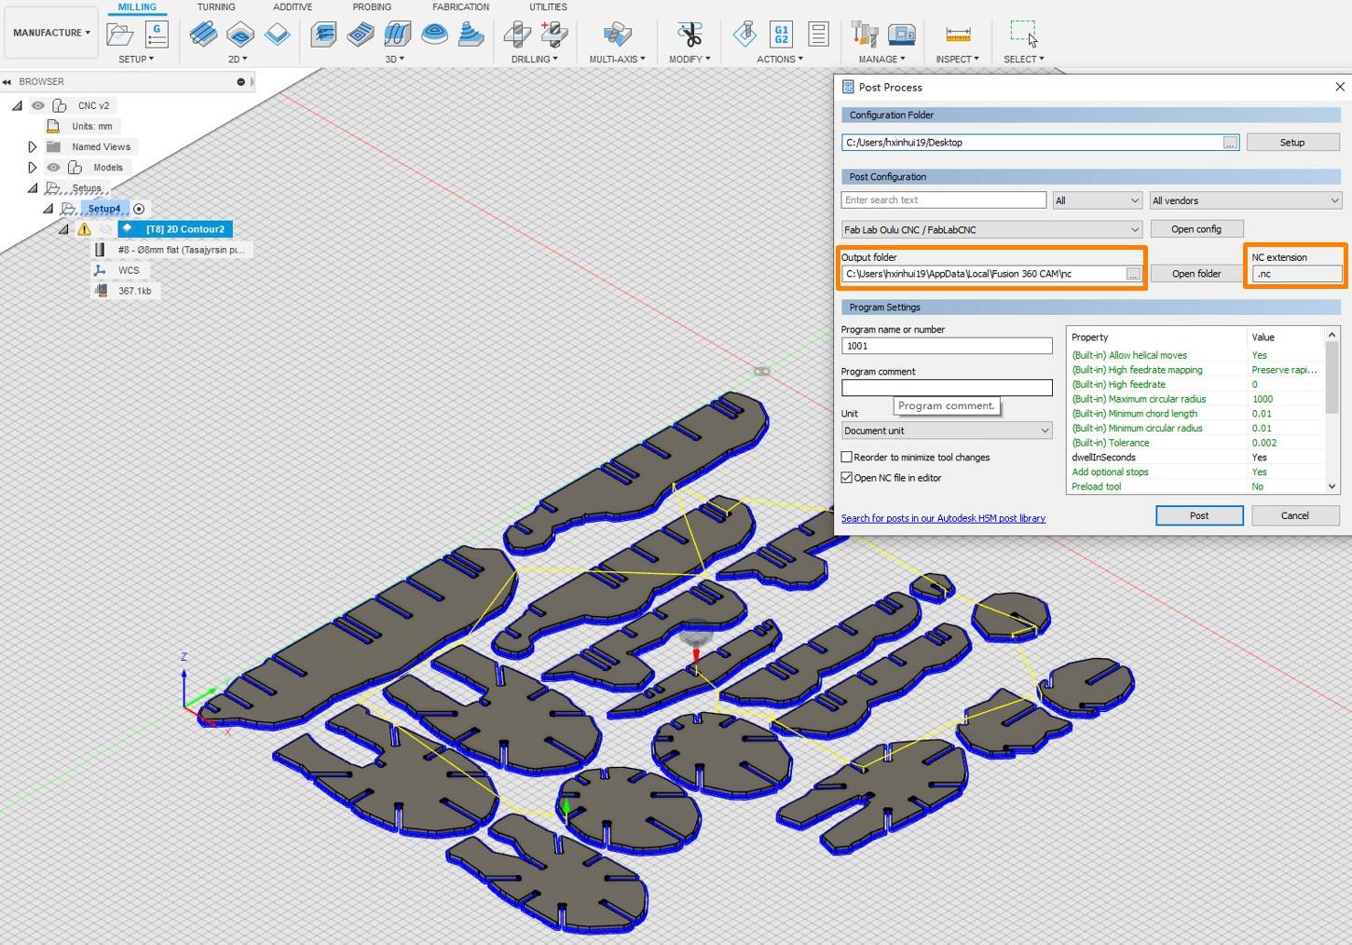Screen dimensions: 1352x945
Task: Choose the 3D Adaptive Clearing icon
Action: (x=323, y=34)
